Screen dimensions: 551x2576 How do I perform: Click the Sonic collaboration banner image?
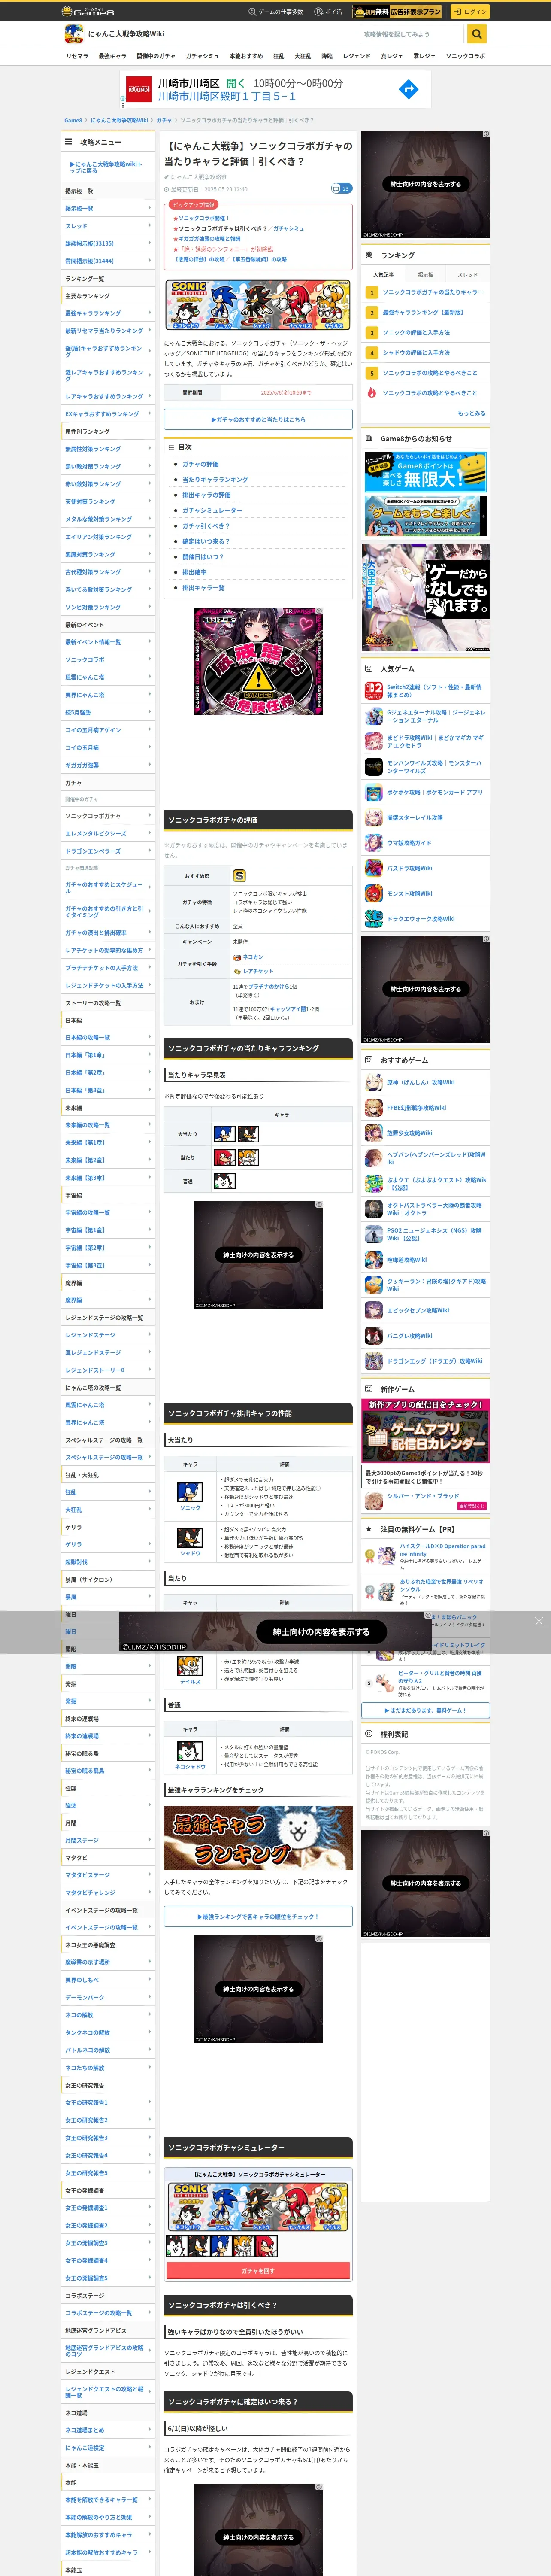[258, 305]
